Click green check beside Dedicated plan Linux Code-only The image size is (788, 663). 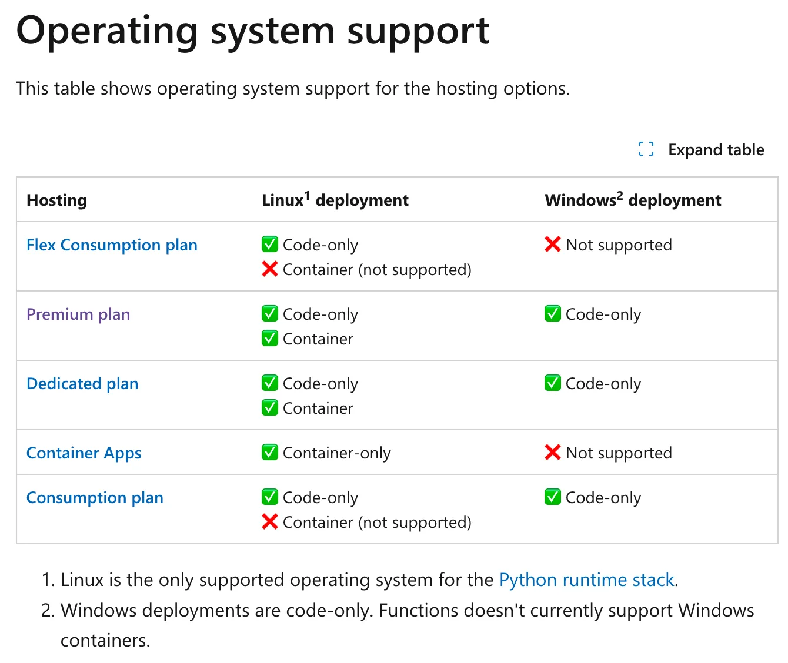(270, 383)
